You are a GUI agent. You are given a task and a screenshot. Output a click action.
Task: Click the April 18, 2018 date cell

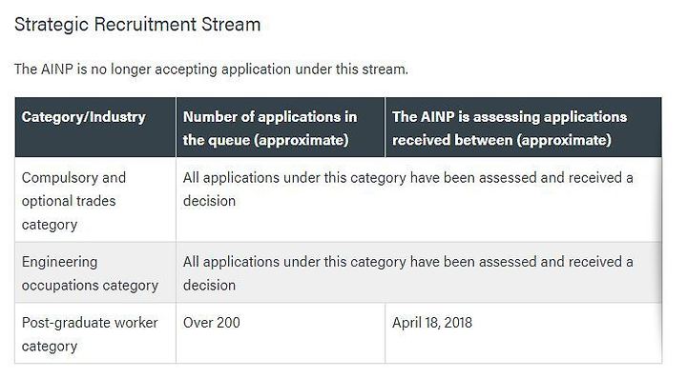click(x=523, y=333)
